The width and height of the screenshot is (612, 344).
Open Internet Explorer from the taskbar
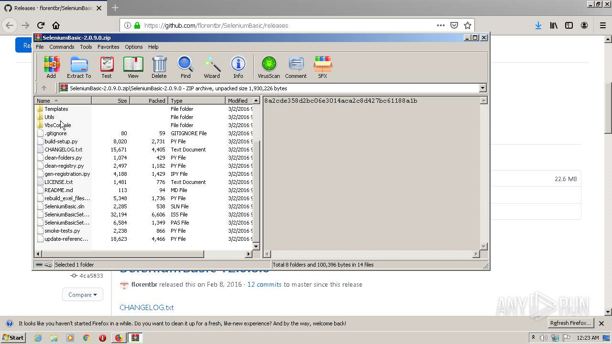coord(38,338)
